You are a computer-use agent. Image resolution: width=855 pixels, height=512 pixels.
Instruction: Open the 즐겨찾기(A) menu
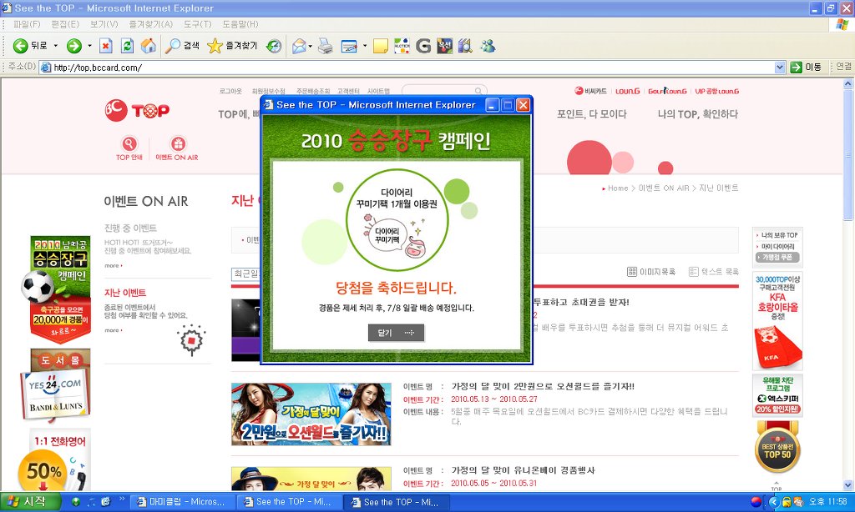(150, 24)
